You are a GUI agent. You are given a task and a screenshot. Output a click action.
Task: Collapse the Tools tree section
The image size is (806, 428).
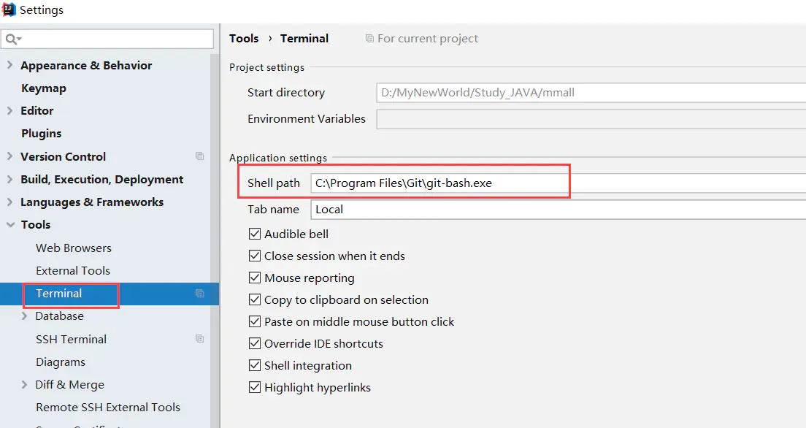[9, 225]
